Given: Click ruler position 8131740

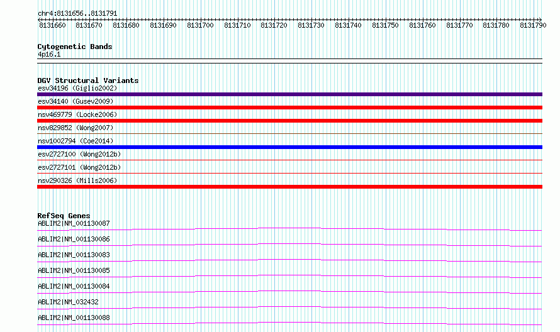Looking at the screenshot, I should [x=348, y=25].
